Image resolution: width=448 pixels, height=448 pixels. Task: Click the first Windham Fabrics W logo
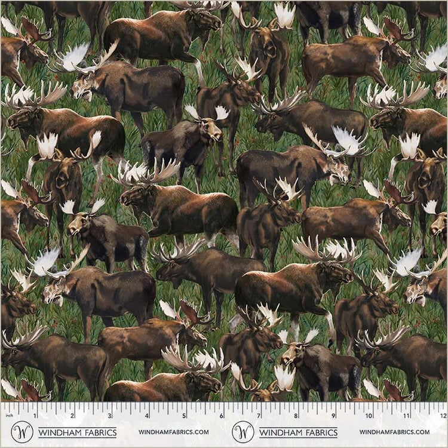pyautogui.click(x=22, y=431)
